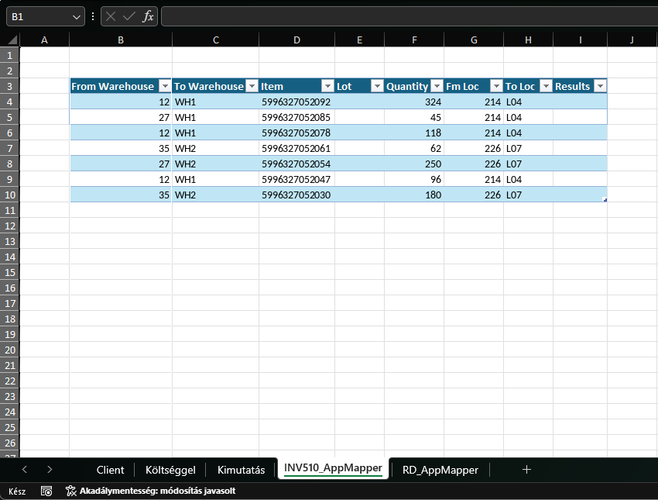Open the Item column filter dropdown

[x=327, y=86]
